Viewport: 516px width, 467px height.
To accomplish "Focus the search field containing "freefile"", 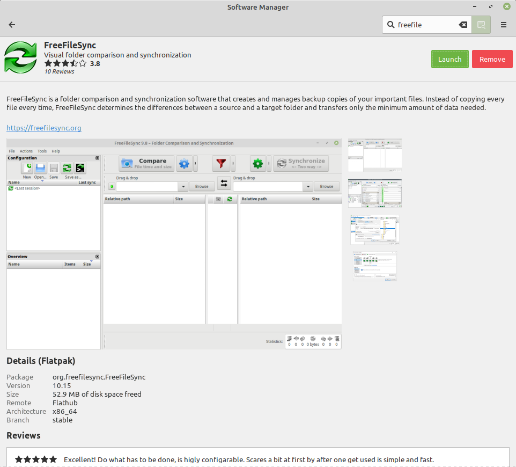I will (426, 25).
